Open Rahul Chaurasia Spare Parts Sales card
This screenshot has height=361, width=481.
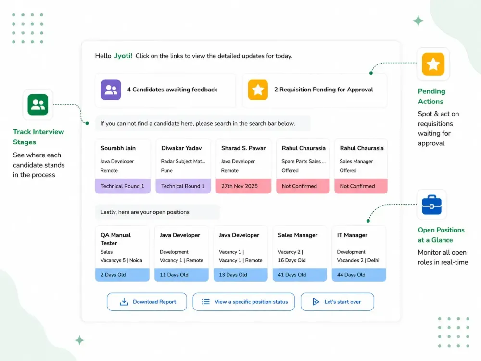tap(303, 166)
